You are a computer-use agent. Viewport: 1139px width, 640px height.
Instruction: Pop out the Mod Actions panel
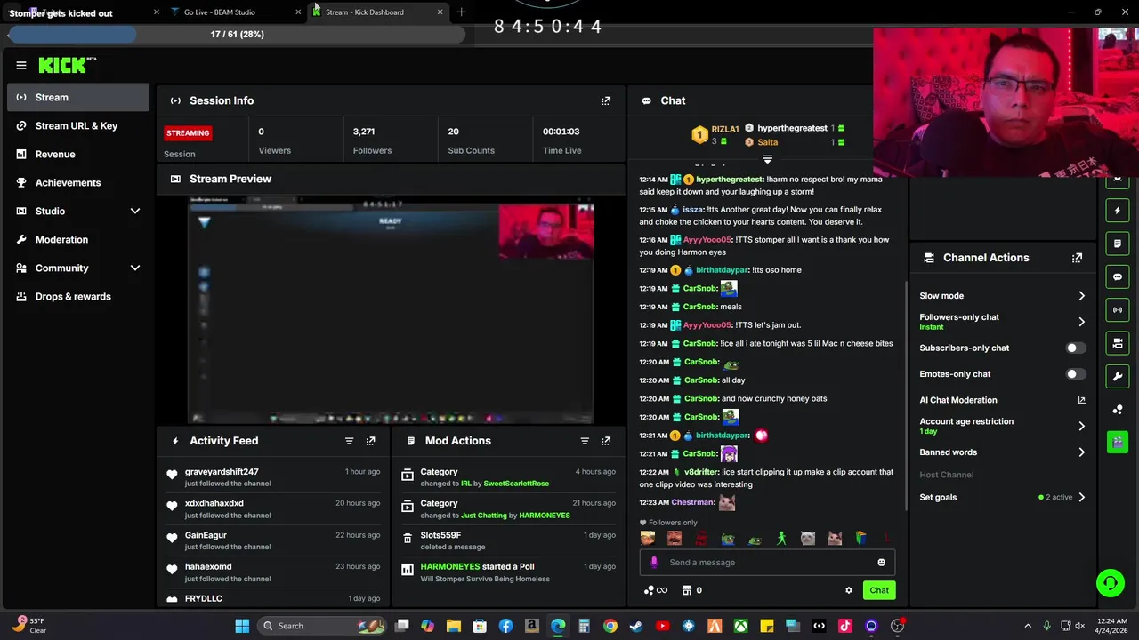click(606, 441)
